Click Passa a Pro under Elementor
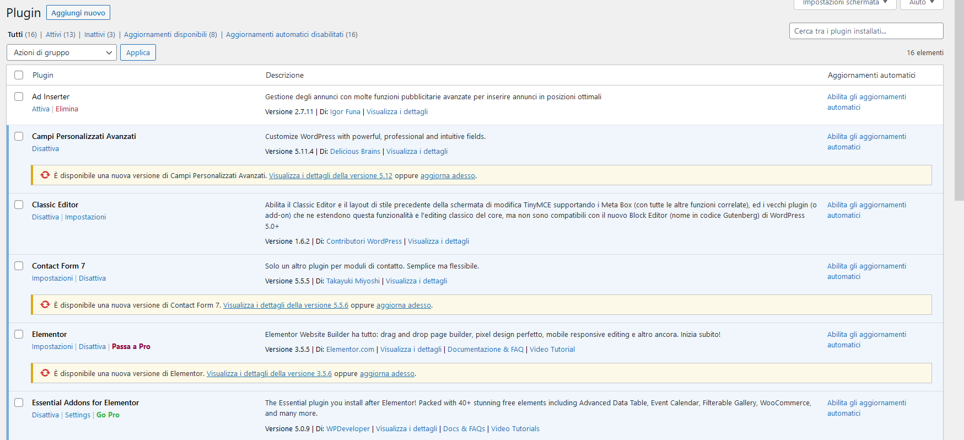The image size is (964, 440). pos(131,347)
